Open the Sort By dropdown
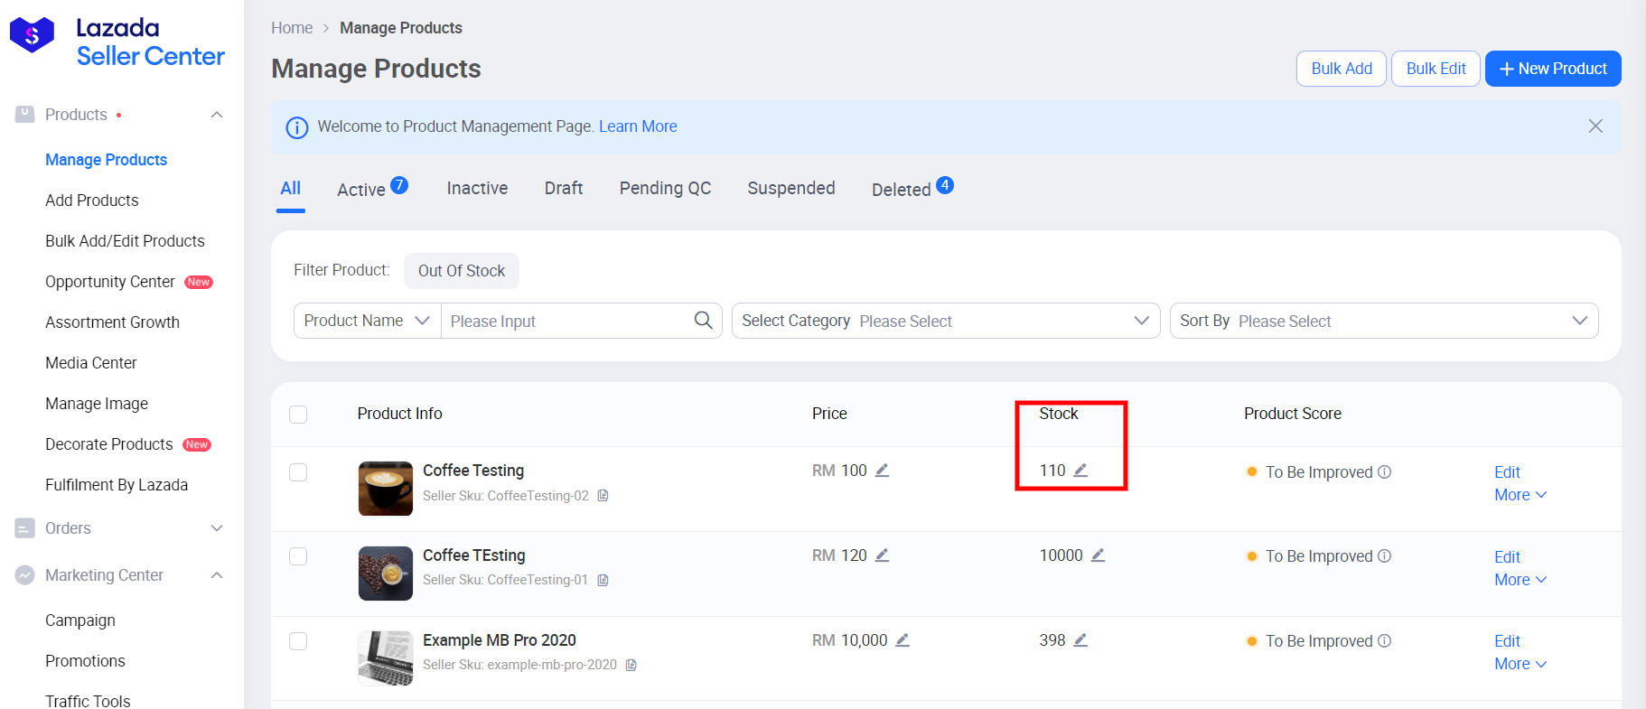The width and height of the screenshot is (1646, 709). [1384, 321]
